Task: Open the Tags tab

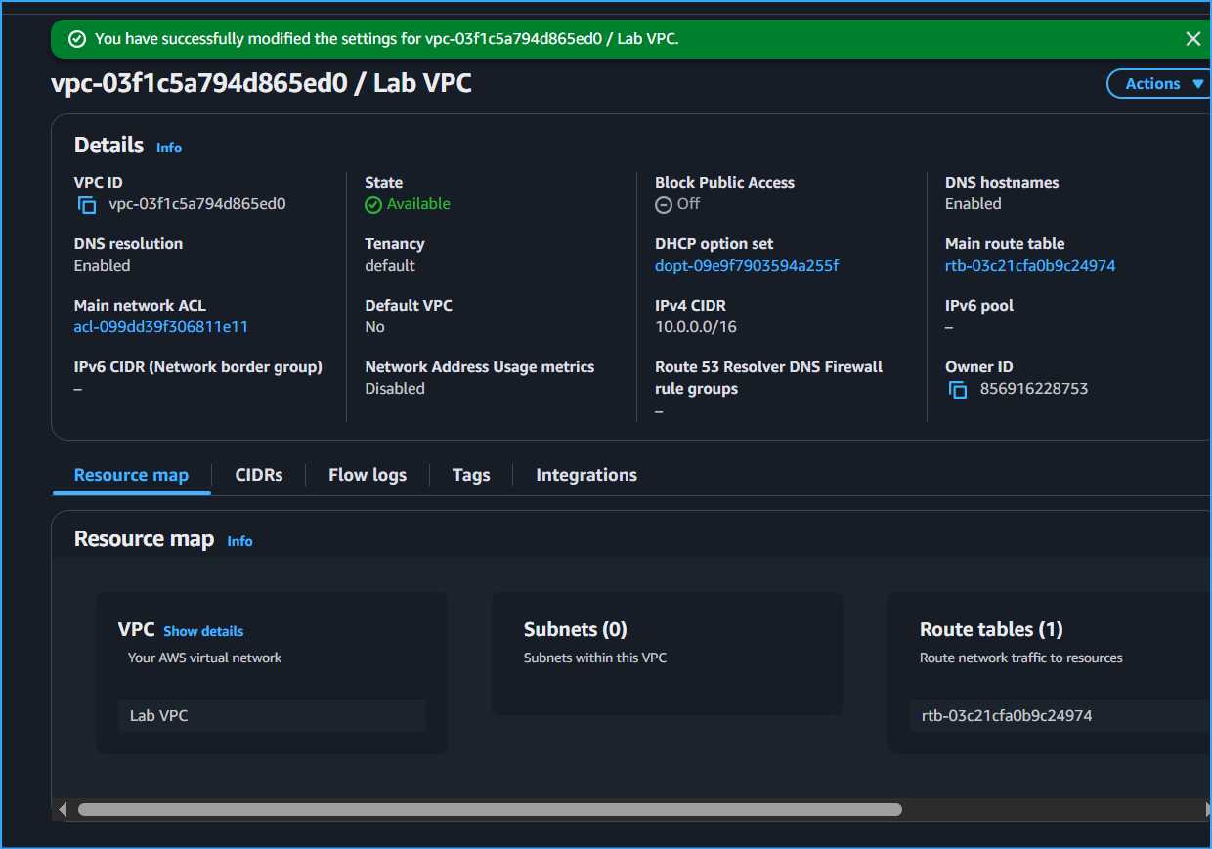Action: [470, 474]
